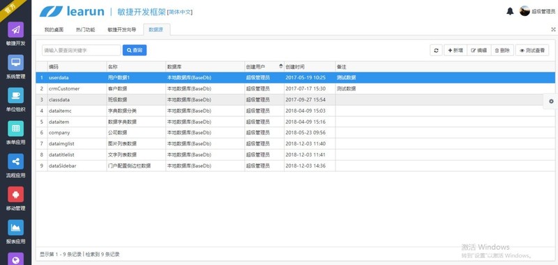Click the 超级管理员 user avatar
This screenshot has height=265, width=558.
click(x=525, y=11)
